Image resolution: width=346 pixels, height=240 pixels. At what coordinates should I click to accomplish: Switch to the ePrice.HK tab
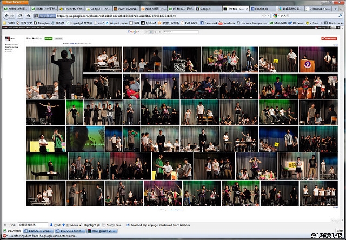pyautogui.click(x=71, y=9)
